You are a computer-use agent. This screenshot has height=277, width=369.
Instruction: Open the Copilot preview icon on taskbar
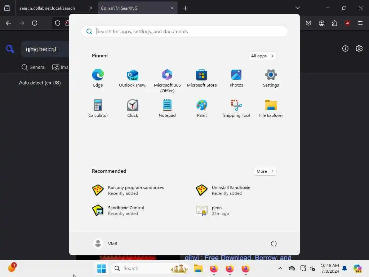[x=357, y=268]
